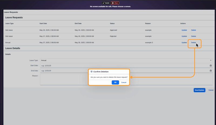Viewport: 216px width, 125px height.
Task: Expand the Leave Type dropdown
Action: tap(211, 60)
